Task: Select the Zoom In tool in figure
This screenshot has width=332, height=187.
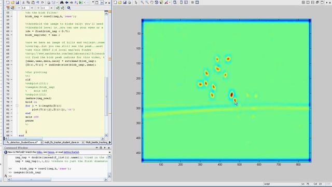Action: pyautogui.click(x=142, y=2)
